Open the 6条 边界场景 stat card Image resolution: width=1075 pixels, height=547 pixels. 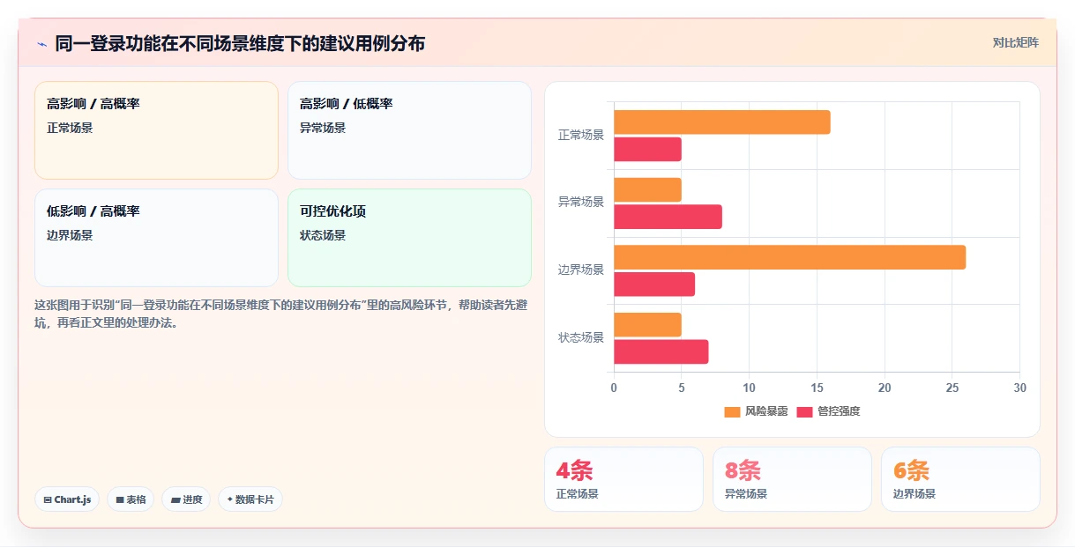960,479
